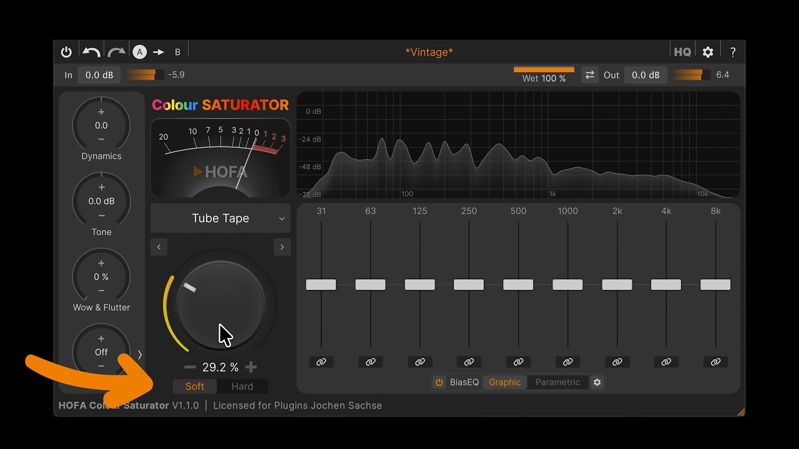Toggle the link icon under the 500 band

[519, 362]
